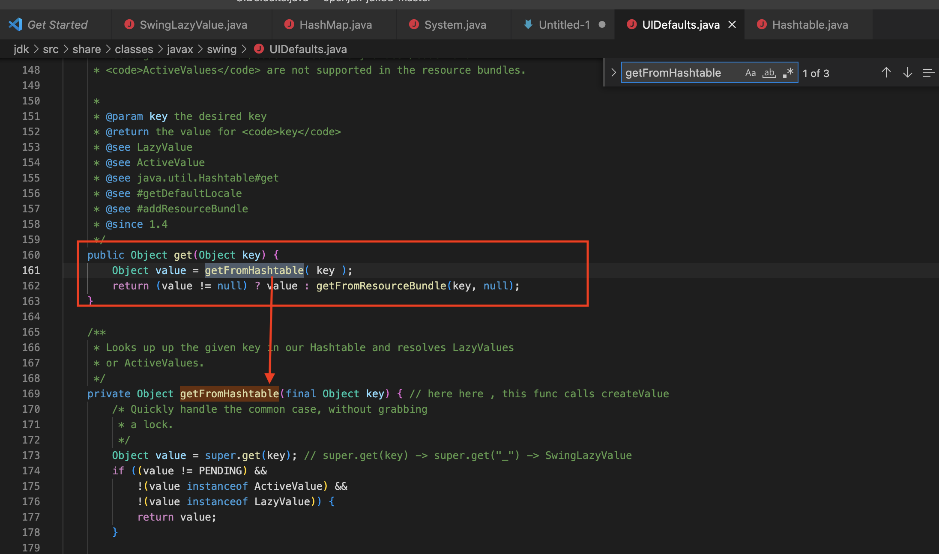Click '@since 1.4' comment line
The height and width of the screenshot is (554, 939).
coord(137,224)
